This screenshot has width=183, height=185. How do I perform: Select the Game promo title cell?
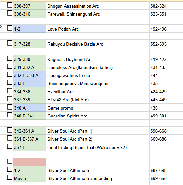click(98, 108)
